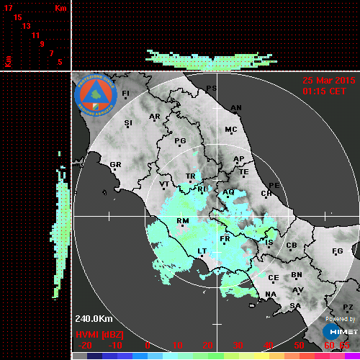Click the Protezione Civile Abruzzo logo
Screen dimensions: 360x360
(x=96, y=95)
